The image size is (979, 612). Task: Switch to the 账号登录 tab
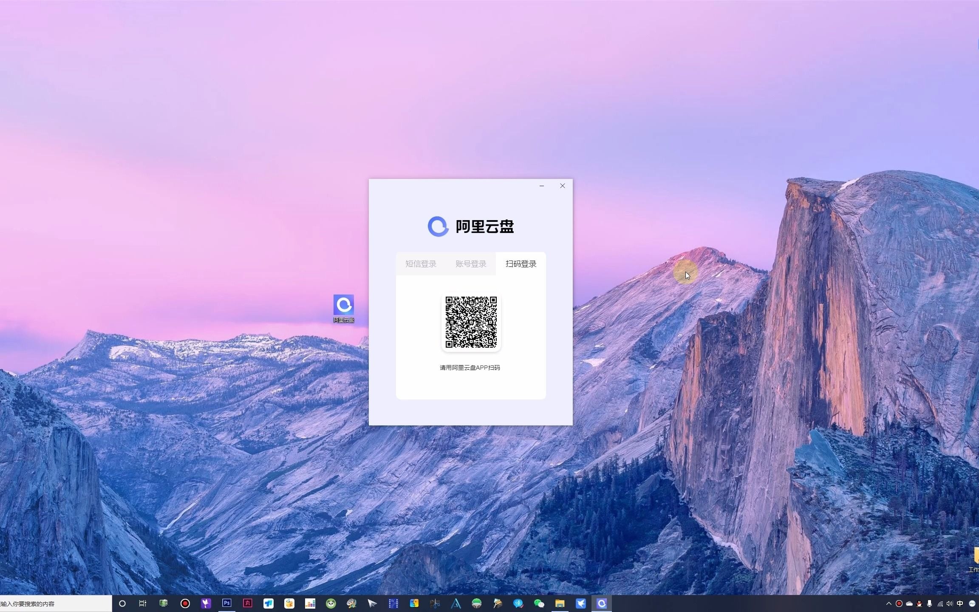tap(471, 264)
